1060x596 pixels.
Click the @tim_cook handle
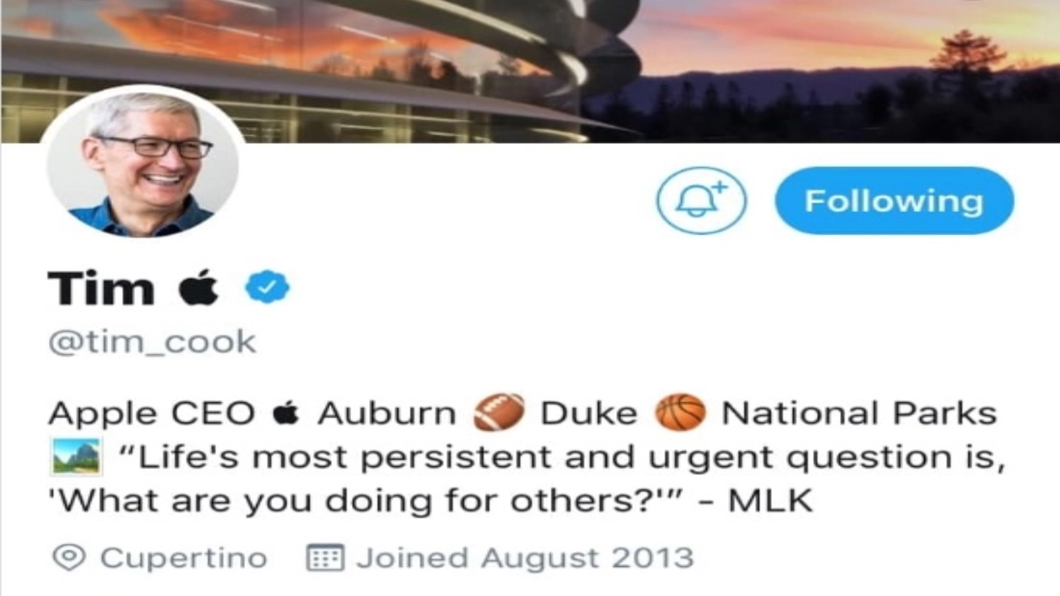point(152,342)
